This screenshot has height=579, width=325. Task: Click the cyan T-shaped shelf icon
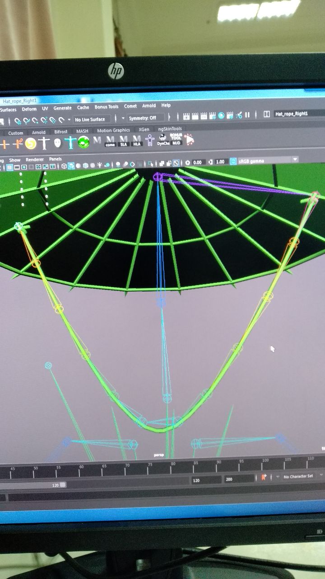coord(70,142)
